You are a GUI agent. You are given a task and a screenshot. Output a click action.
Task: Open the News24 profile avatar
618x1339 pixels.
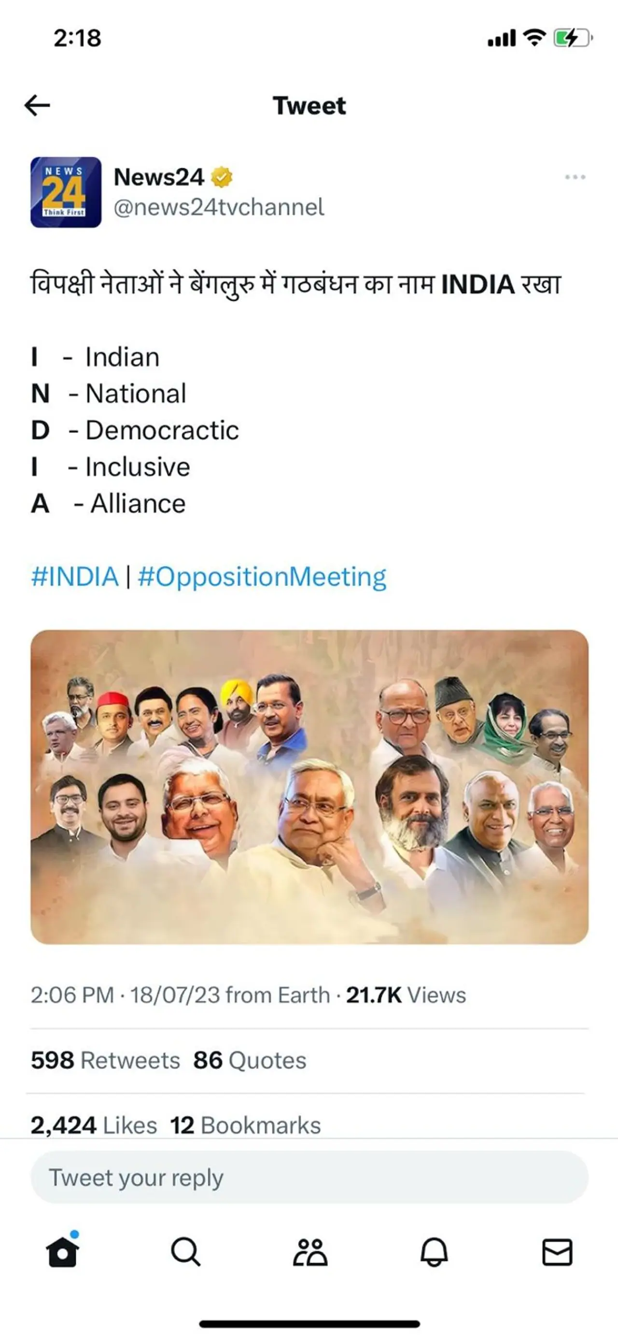(66, 192)
